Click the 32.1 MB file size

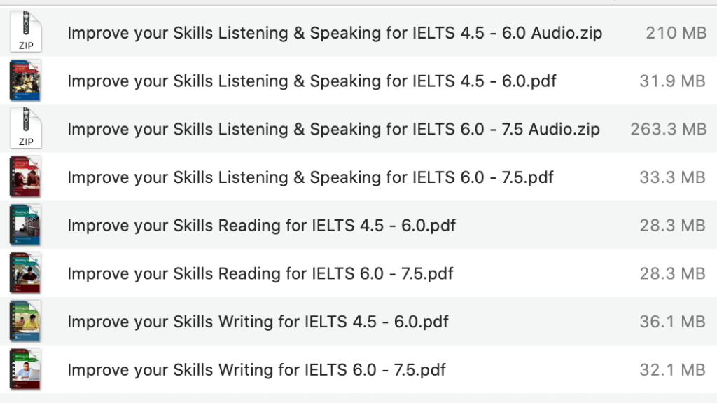coord(672,369)
